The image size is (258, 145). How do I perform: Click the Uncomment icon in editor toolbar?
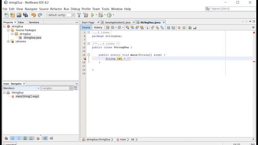coord(195,28)
